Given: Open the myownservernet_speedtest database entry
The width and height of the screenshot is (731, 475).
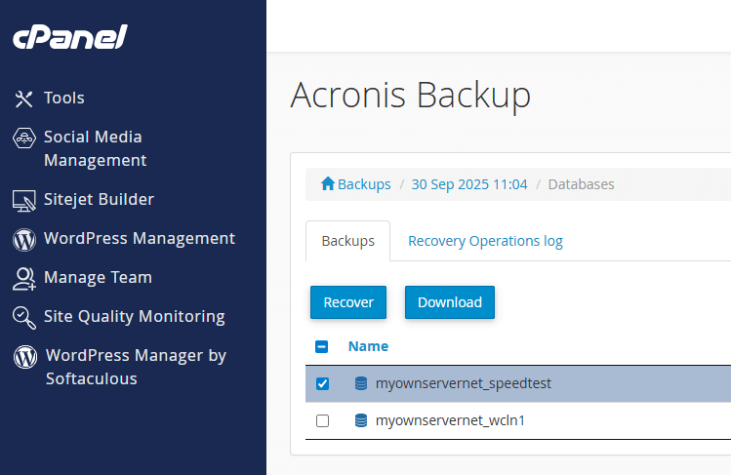Looking at the screenshot, I should [464, 384].
